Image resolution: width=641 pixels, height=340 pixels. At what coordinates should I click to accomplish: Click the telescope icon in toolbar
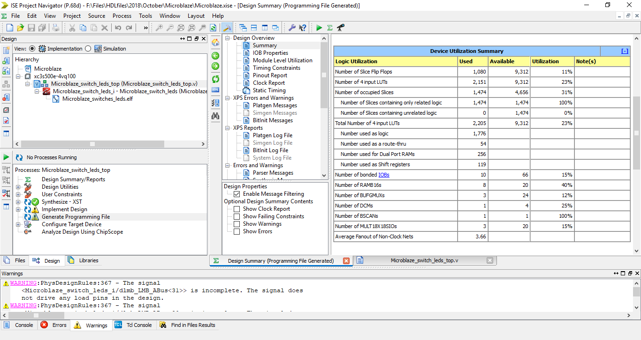(x=341, y=28)
